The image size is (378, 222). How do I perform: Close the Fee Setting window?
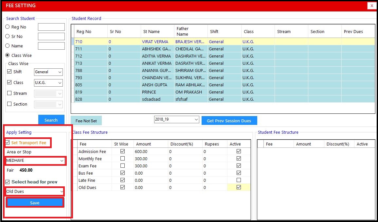[371, 6]
